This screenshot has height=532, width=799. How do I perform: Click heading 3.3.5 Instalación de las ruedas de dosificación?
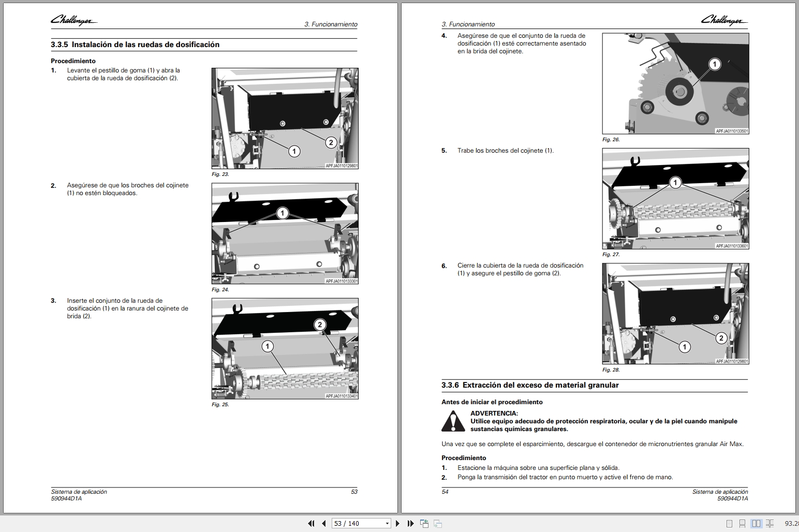[135, 45]
